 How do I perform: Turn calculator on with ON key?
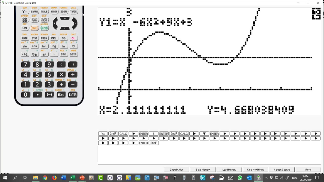tap(25, 28)
